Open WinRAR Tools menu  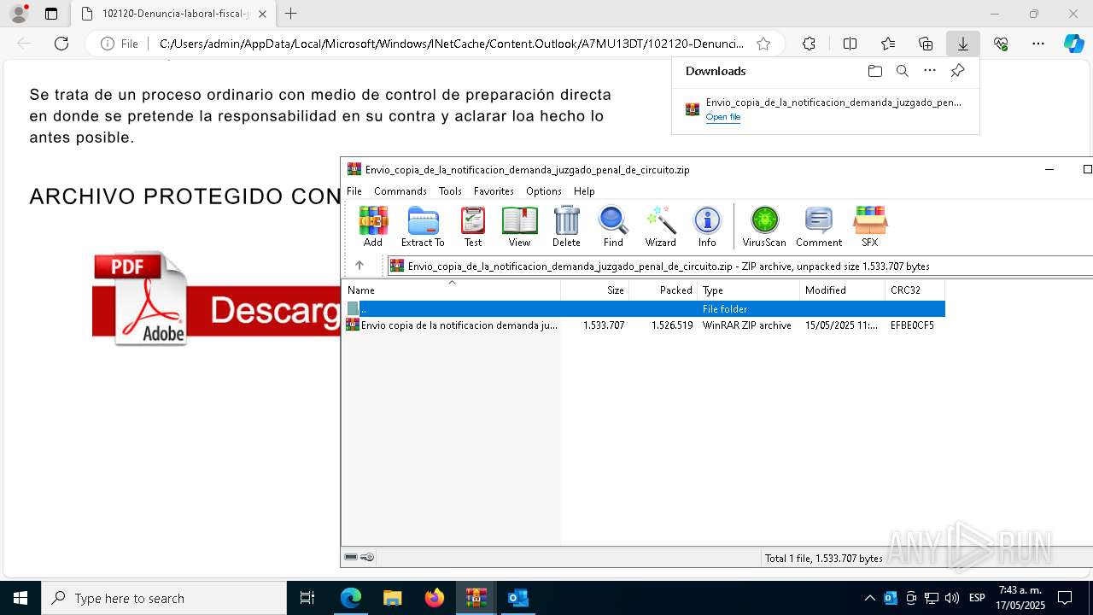pyautogui.click(x=450, y=191)
